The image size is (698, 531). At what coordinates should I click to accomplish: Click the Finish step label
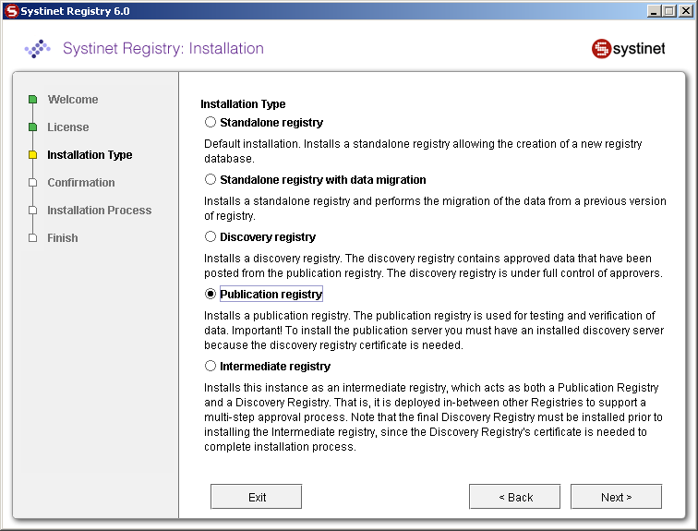tap(63, 238)
